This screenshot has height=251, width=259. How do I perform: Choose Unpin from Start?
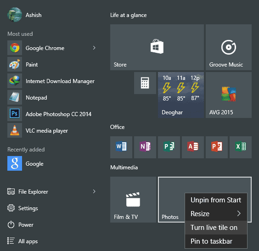216,200
